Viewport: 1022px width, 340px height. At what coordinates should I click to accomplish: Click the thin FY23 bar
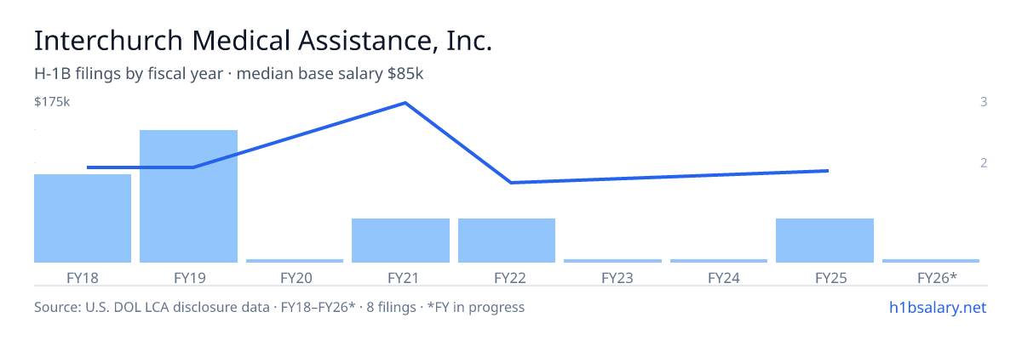pos(612,261)
